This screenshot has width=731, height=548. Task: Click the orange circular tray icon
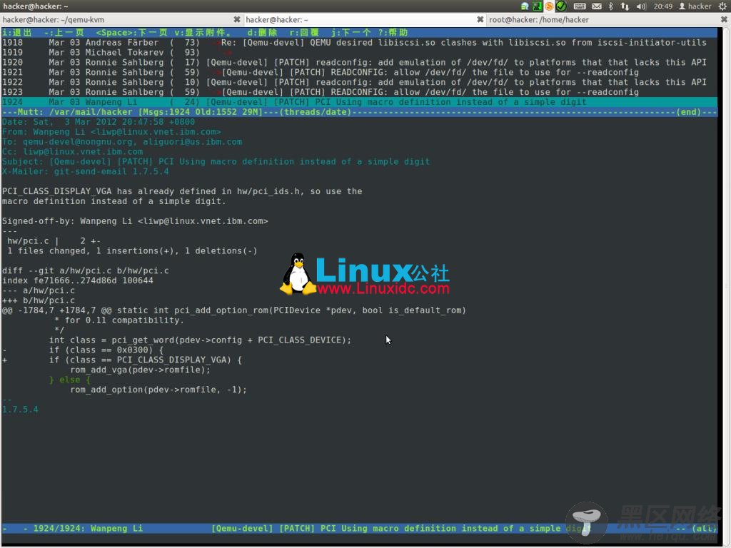click(549, 6)
